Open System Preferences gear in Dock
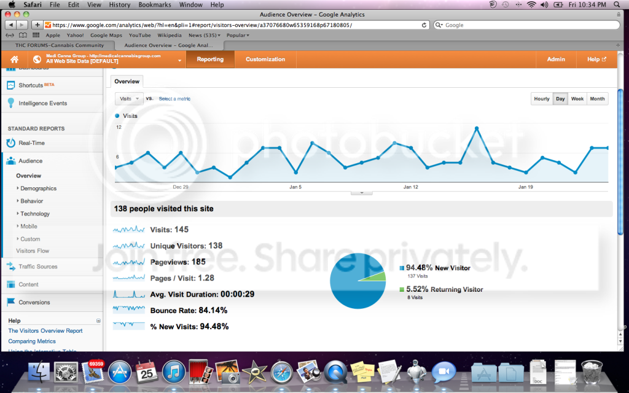Screen dimensions: 629x393 coord(66,373)
